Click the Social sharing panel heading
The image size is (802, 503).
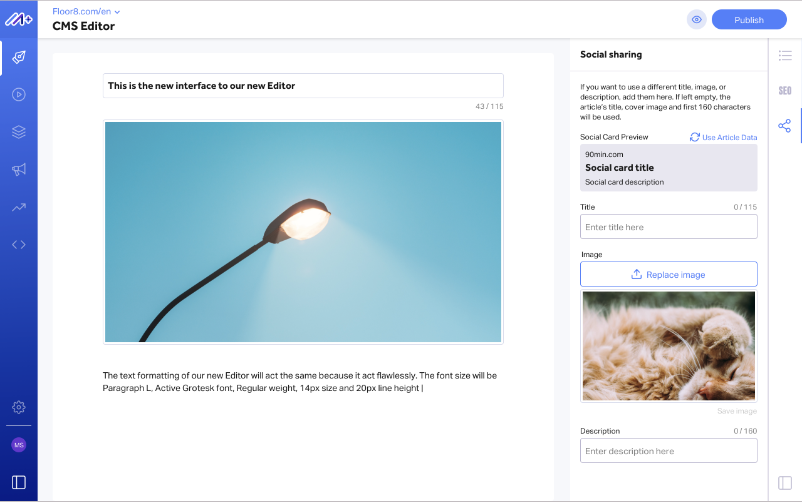tap(611, 54)
